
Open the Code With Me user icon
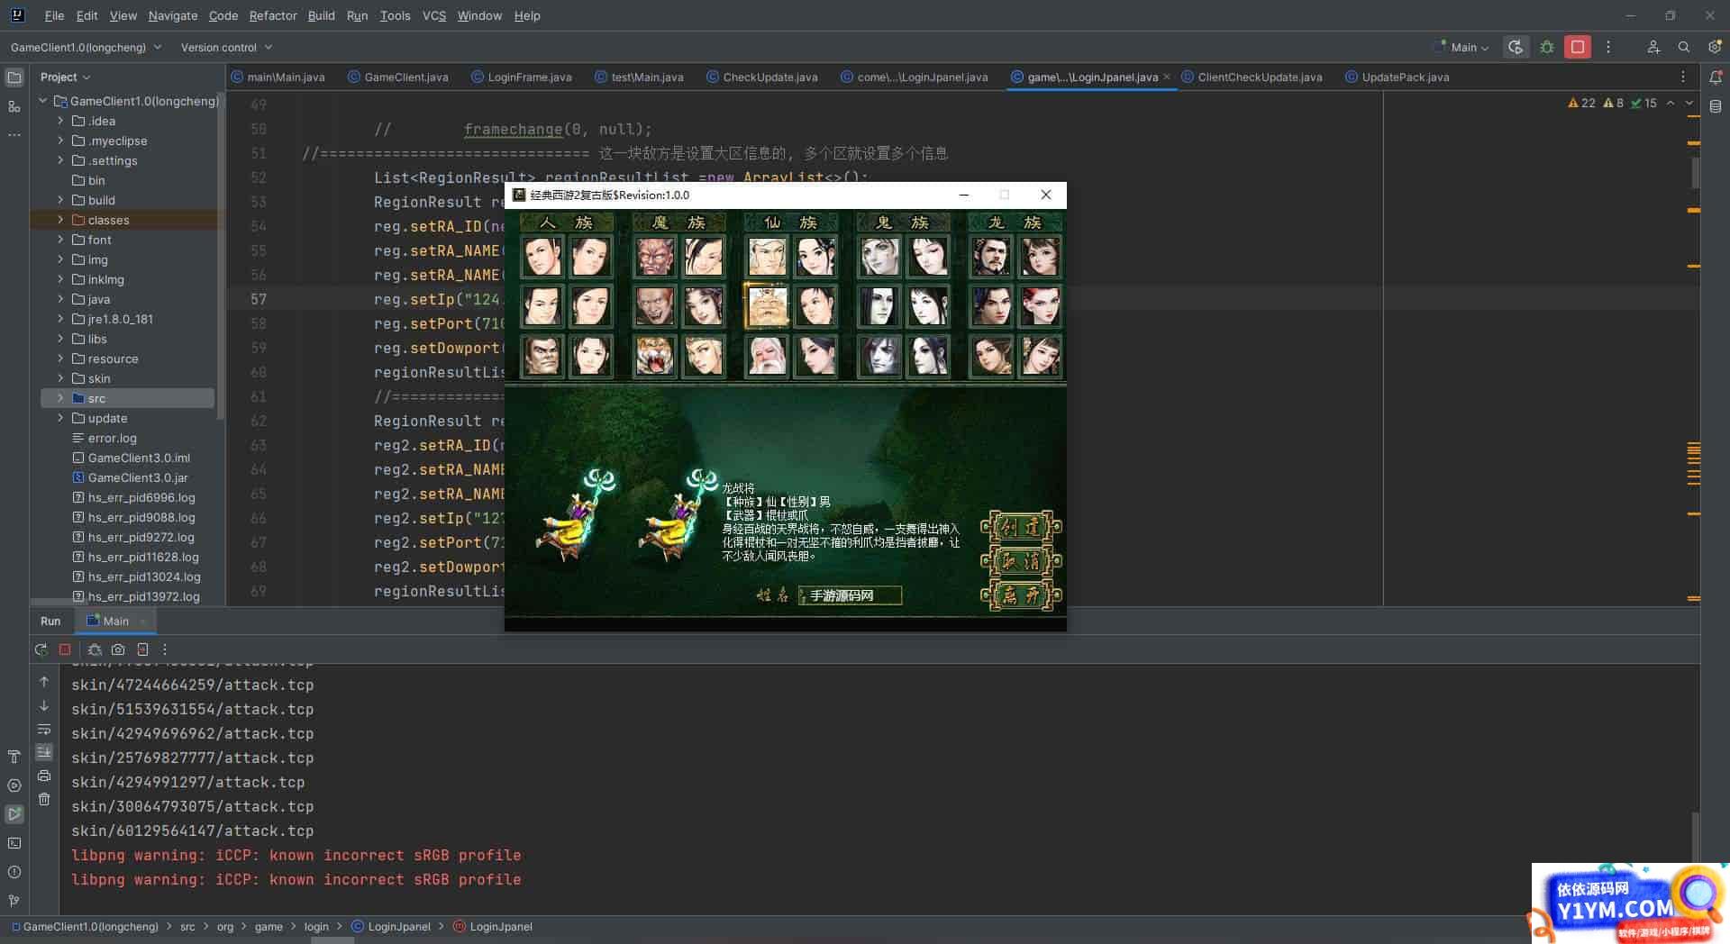[x=1653, y=47]
